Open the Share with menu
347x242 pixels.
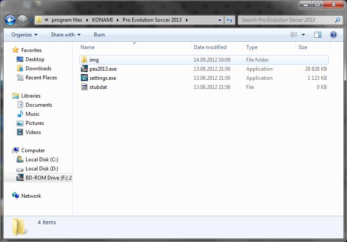(x=66, y=35)
